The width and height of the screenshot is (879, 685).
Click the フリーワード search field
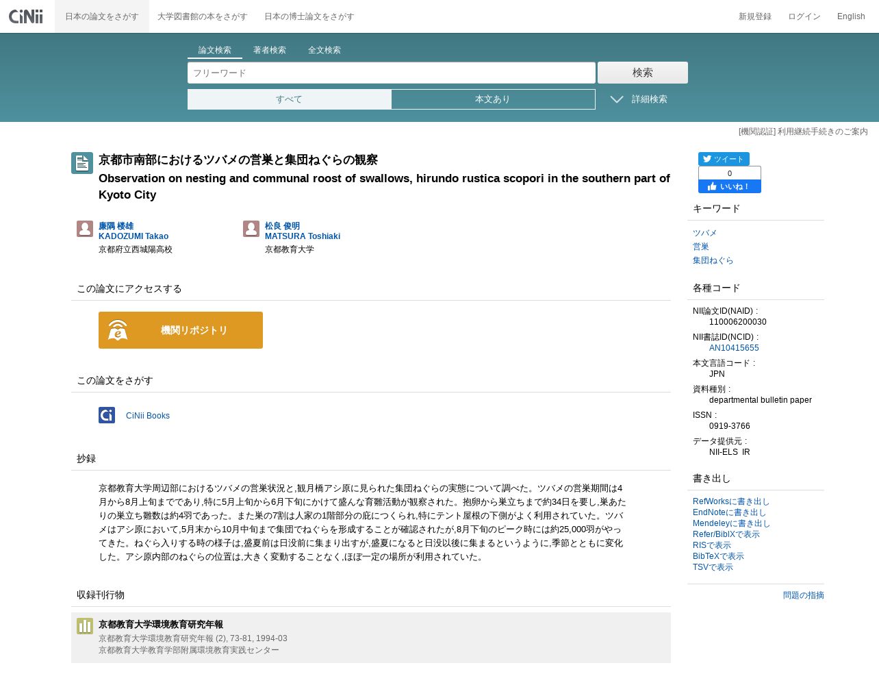(392, 73)
